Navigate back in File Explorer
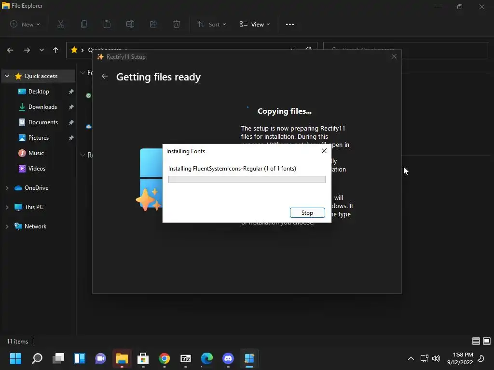Image resolution: width=494 pixels, height=370 pixels. [x=10, y=50]
